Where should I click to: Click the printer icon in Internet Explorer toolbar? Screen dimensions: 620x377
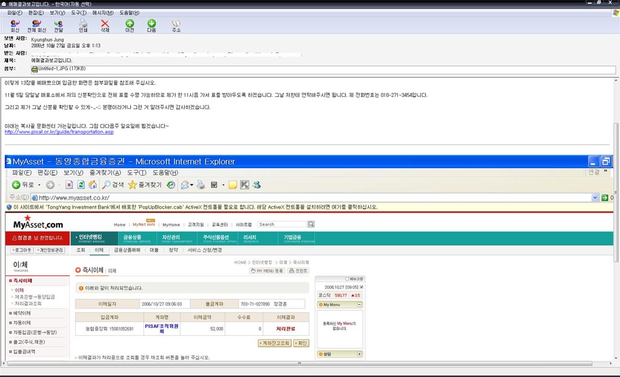(201, 185)
